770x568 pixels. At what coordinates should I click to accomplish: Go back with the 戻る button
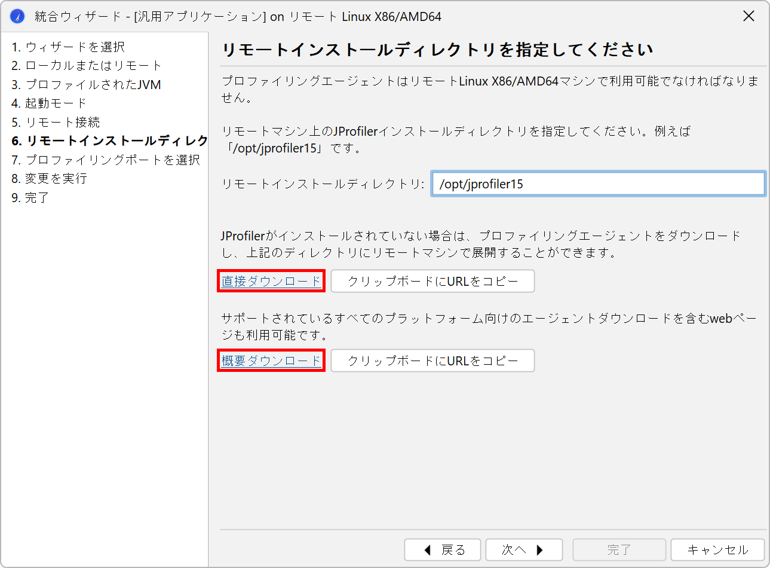coord(444,549)
